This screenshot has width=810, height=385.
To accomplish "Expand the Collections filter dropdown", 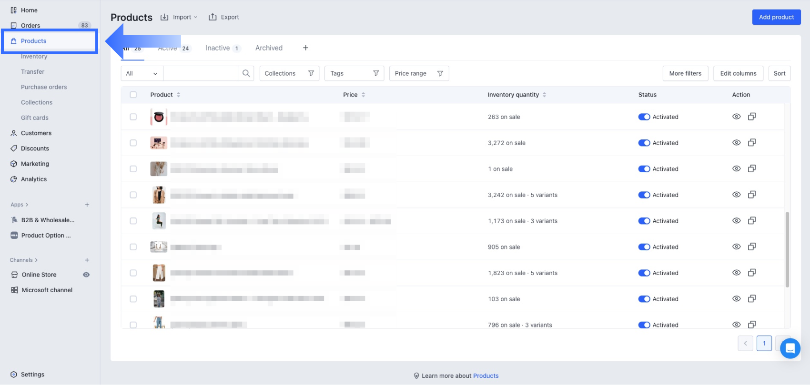I will point(289,73).
